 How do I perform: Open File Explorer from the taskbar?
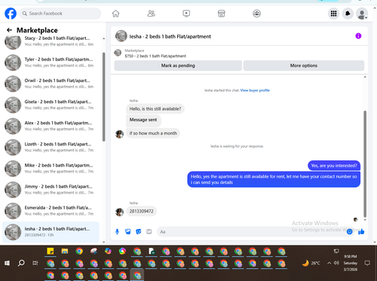pyautogui.click(x=65, y=251)
